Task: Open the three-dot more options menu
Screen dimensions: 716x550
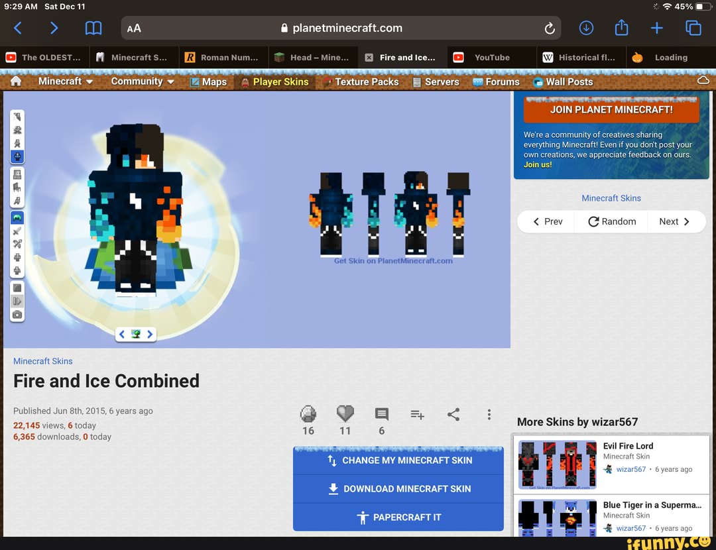Action: (x=489, y=415)
